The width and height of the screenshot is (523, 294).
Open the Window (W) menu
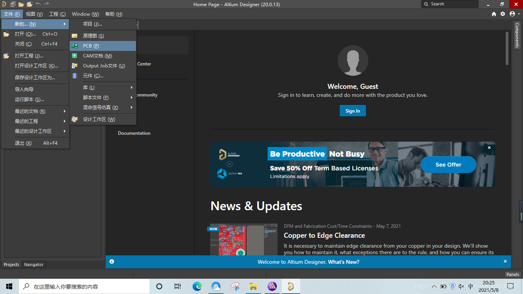point(85,14)
